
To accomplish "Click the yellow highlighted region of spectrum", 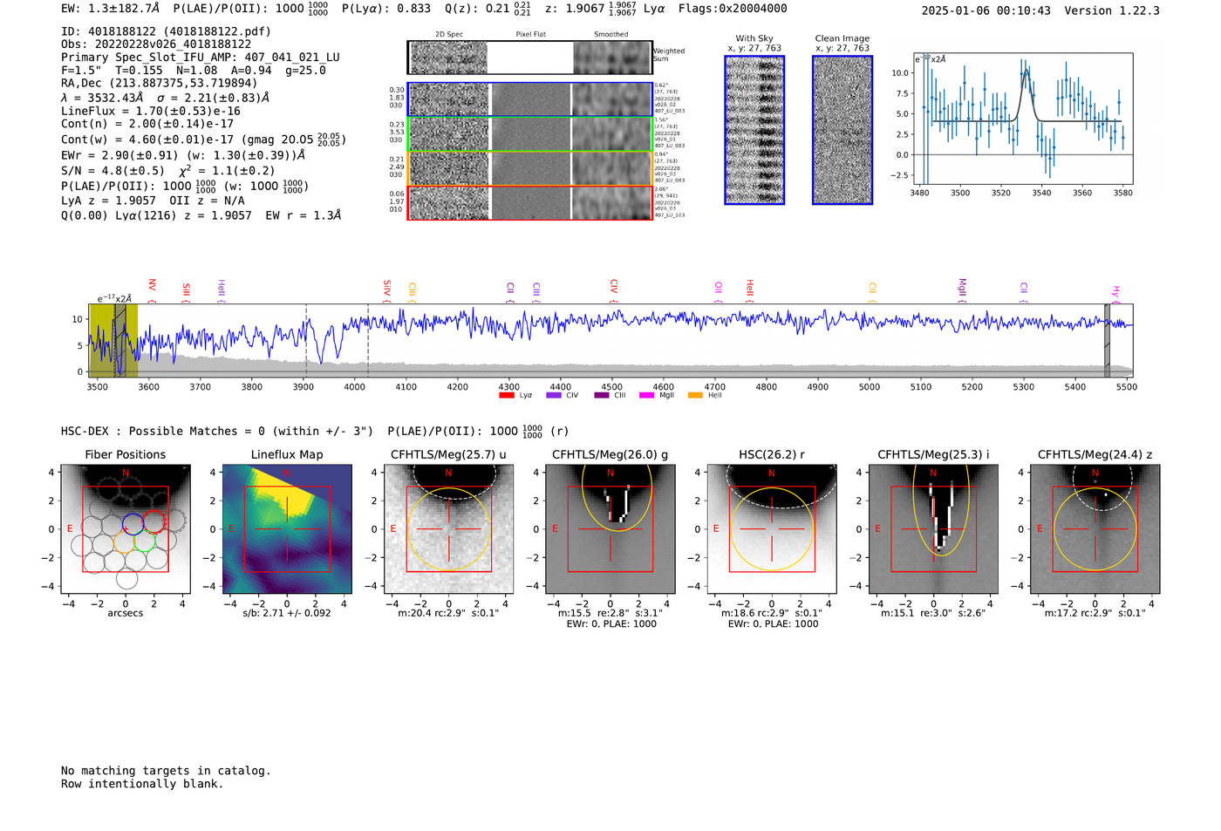I will 114,340.
